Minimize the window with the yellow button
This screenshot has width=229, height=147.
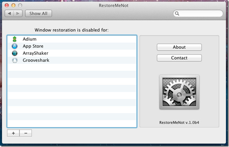[13, 6]
